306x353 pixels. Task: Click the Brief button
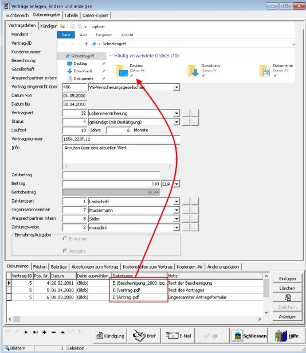[144, 336]
